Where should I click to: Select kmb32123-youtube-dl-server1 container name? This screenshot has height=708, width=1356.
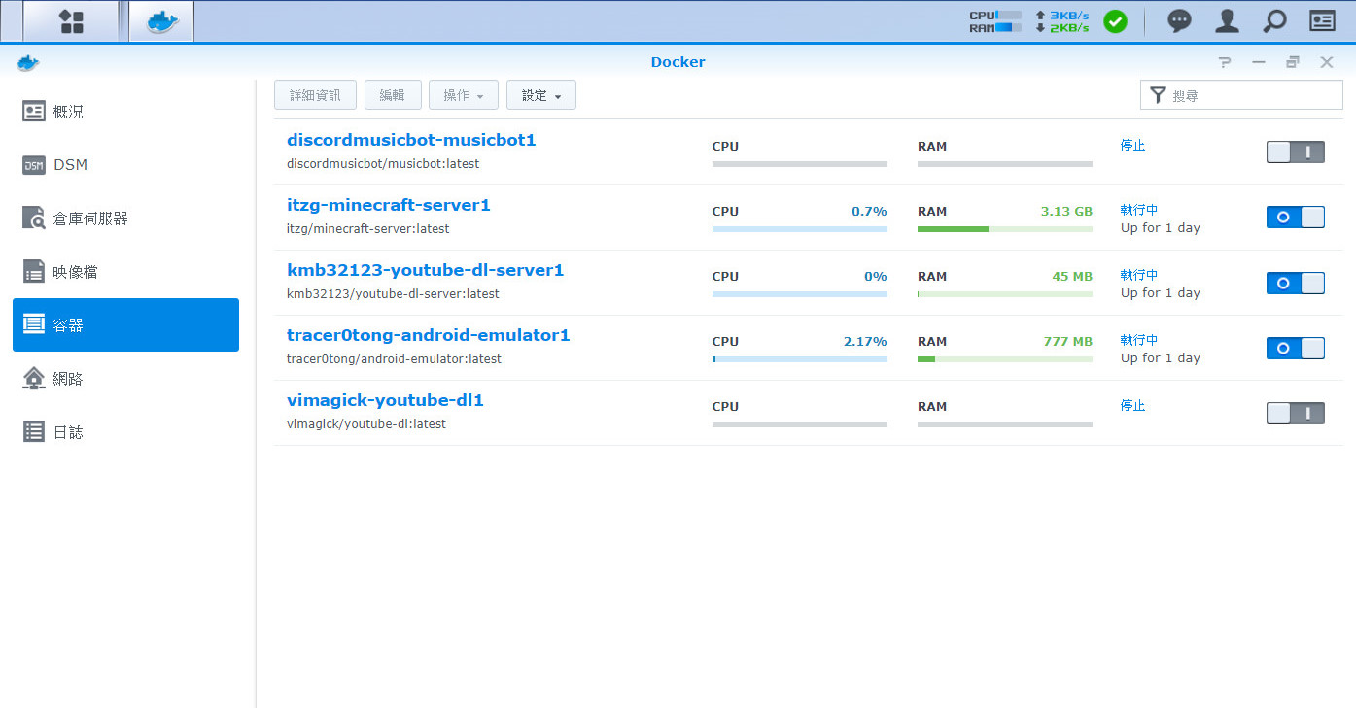pyautogui.click(x=426, y=270)
